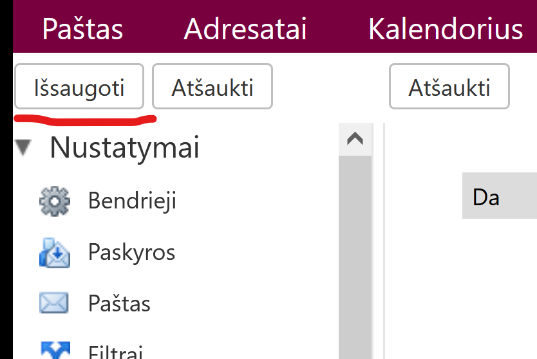537x359 pixels.
Task: Click the Išsaugoti button
Action: point(79,88)
